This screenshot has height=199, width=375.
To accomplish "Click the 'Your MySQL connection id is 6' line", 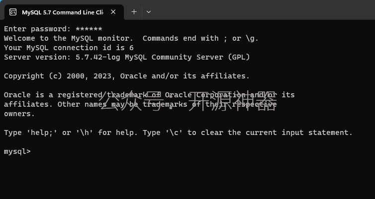I will pyautogui.click(x=69, y=48).
